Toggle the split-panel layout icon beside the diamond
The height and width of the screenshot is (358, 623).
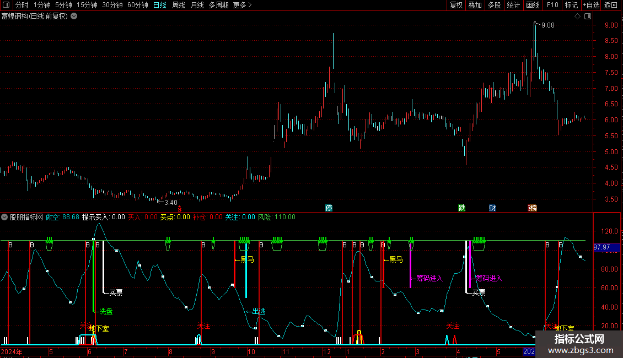pos(588,17)
